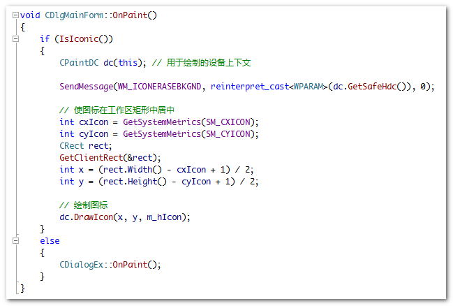Image resolution: width=453 pixels, height=306 pixels.
Task: Click rect.Height() in the y calculation
Action: point(135,182)
